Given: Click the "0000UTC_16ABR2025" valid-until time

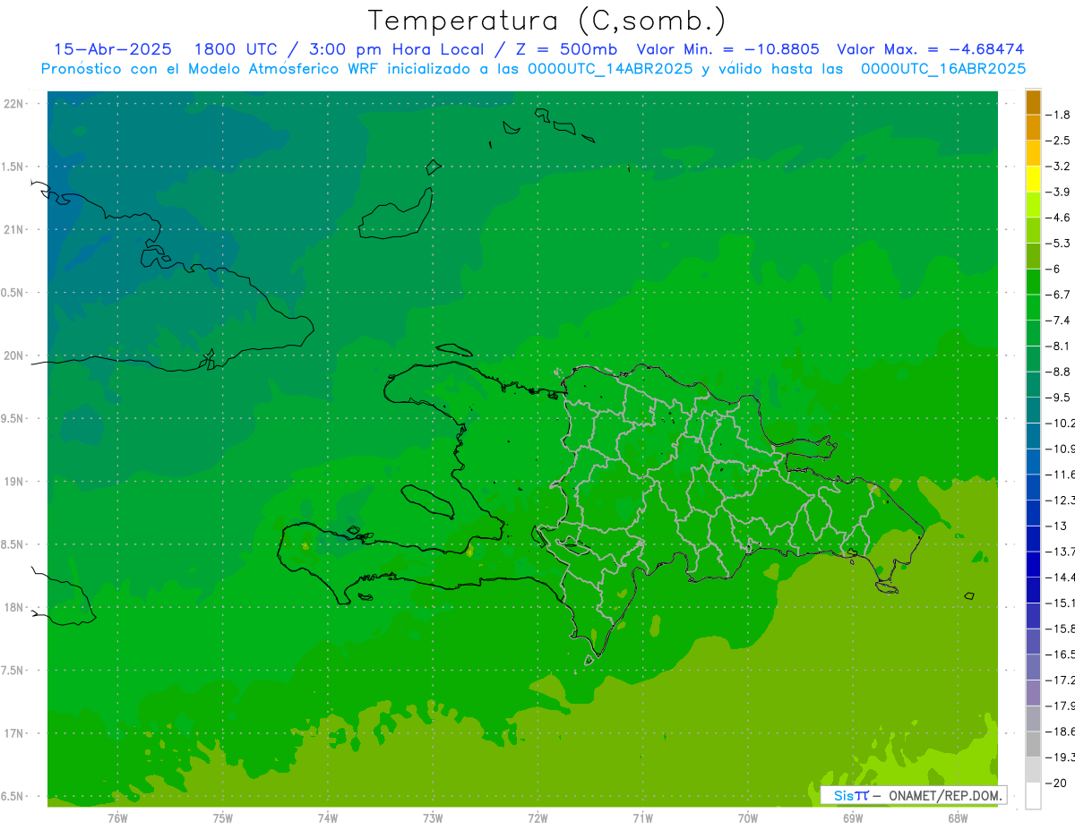Looking at the screenshot, I should pyautogui.click(x=943, y=69).
